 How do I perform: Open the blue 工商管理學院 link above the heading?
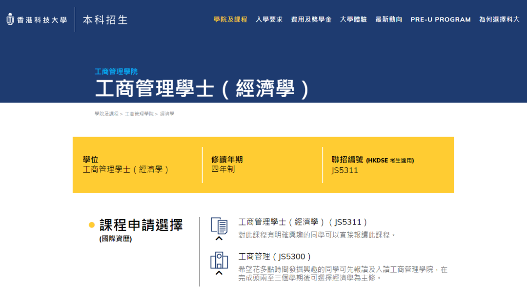pyautogui.click(x=117, y=71)
